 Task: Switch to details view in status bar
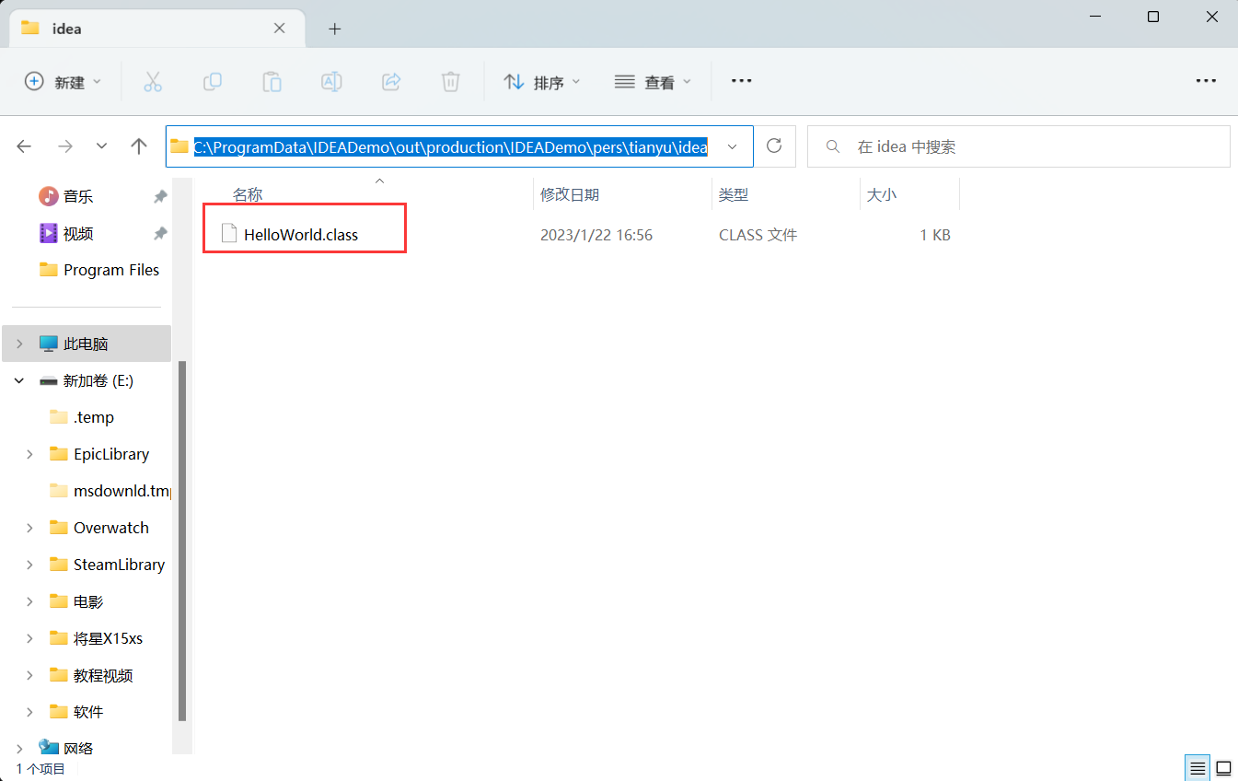[1197, 767]
